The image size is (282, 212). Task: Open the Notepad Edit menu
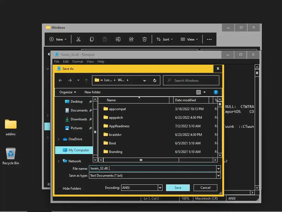coord(66,62)
